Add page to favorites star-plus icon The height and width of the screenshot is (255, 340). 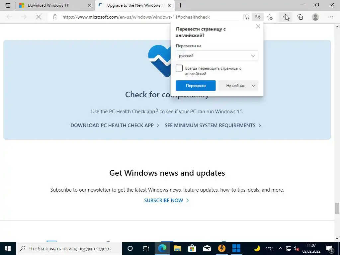pyautogui.click(x=270, y=17)
